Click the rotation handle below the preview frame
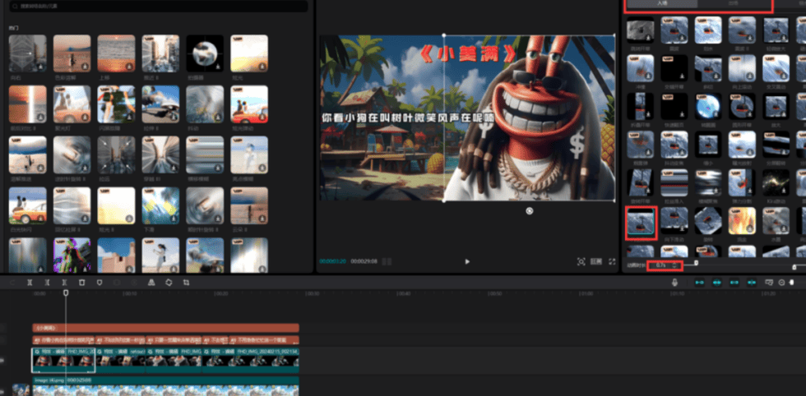 point(530,211)
